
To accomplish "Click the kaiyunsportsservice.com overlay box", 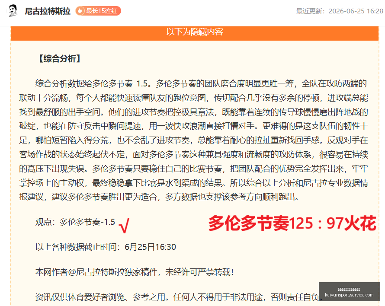I will (x=349, y=292).
